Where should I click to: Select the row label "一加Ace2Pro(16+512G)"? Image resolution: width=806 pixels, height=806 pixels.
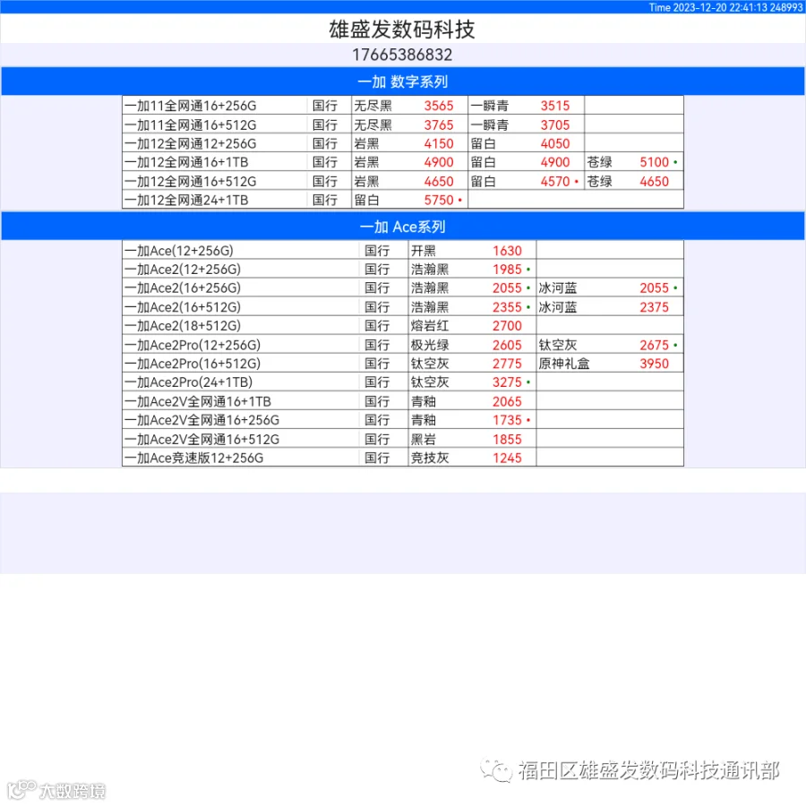193,364
